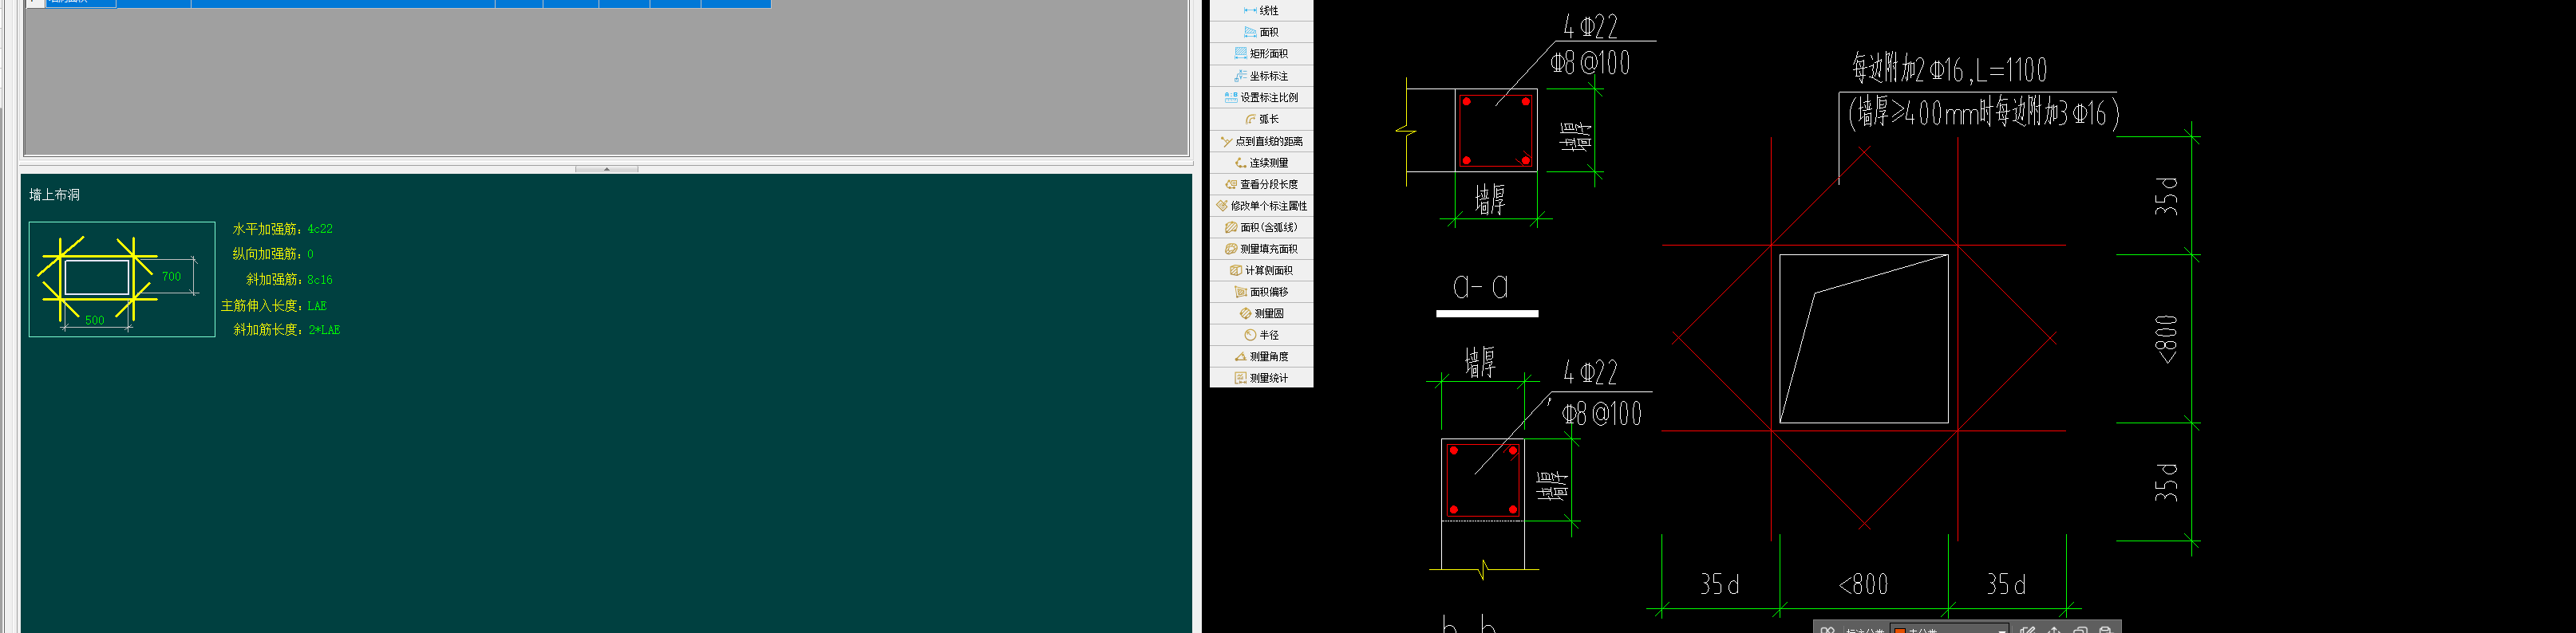Click the 斜加筋长度 value 2*LAE
Screen dimensions: 2576x633
tap(324, 329)
